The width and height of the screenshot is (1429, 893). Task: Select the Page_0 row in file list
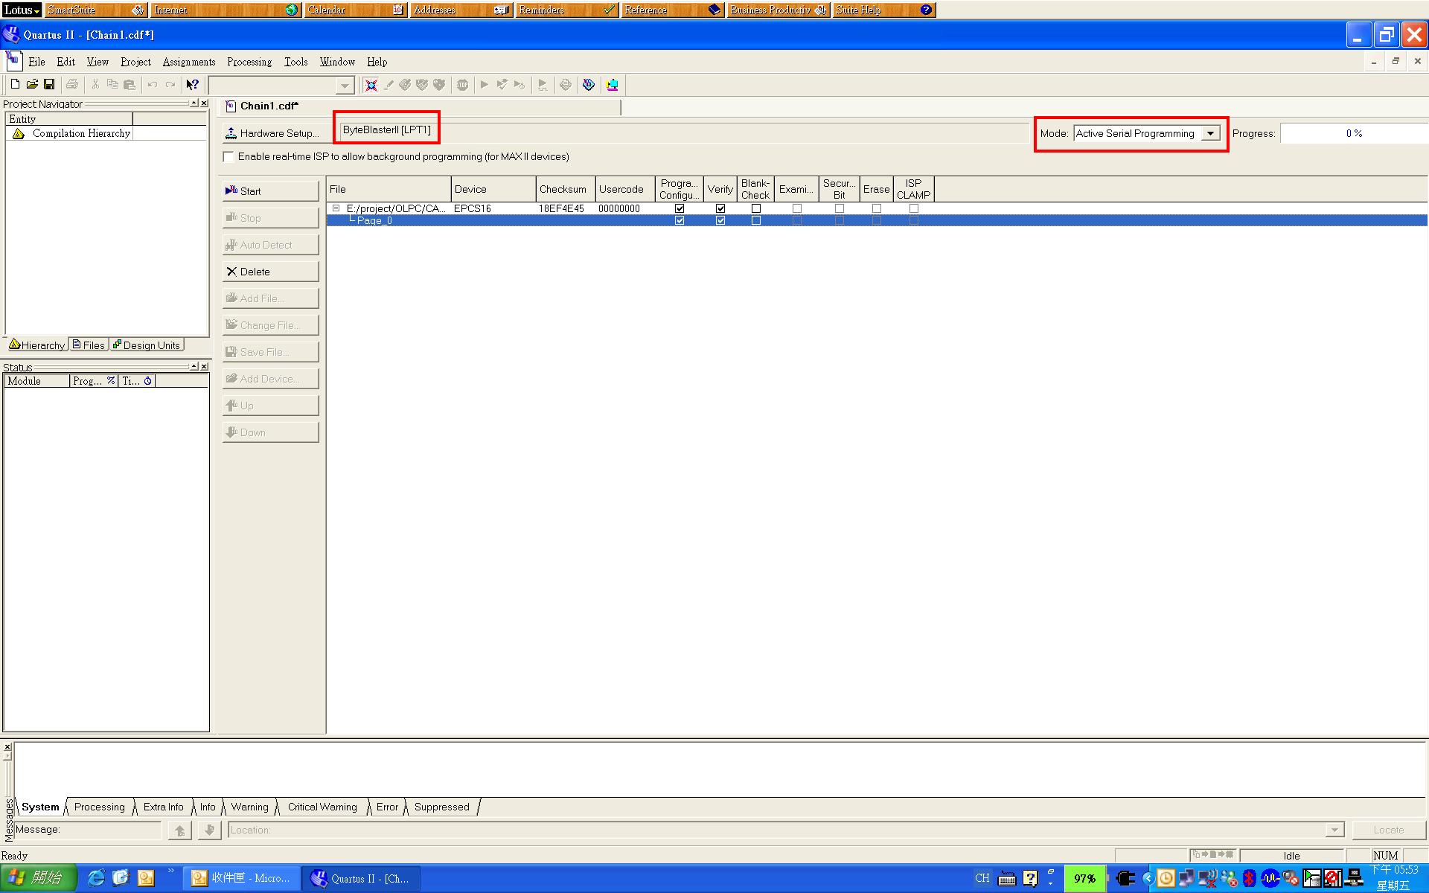coord(374,221)
